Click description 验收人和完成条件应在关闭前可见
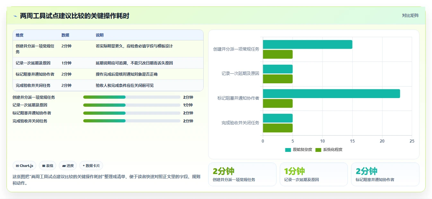Image resolution: width=432 pixels, height=199 pixels. point(125,86)
